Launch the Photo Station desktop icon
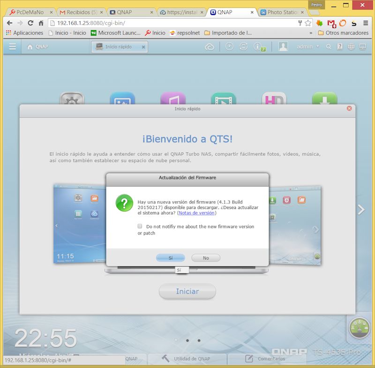 pos(122,98)
